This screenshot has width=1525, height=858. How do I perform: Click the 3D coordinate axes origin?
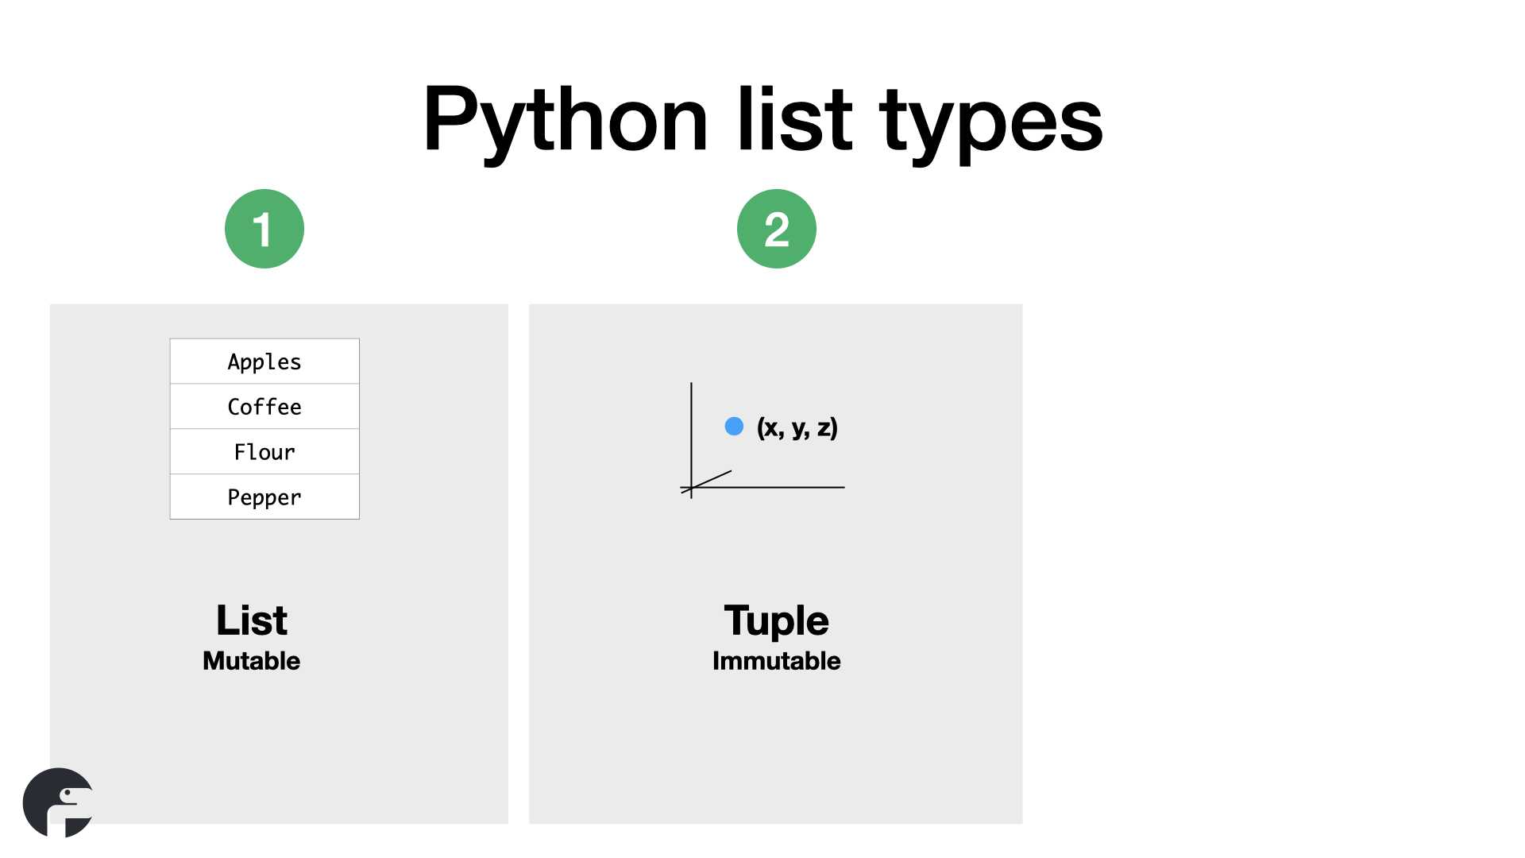[691, 487]
